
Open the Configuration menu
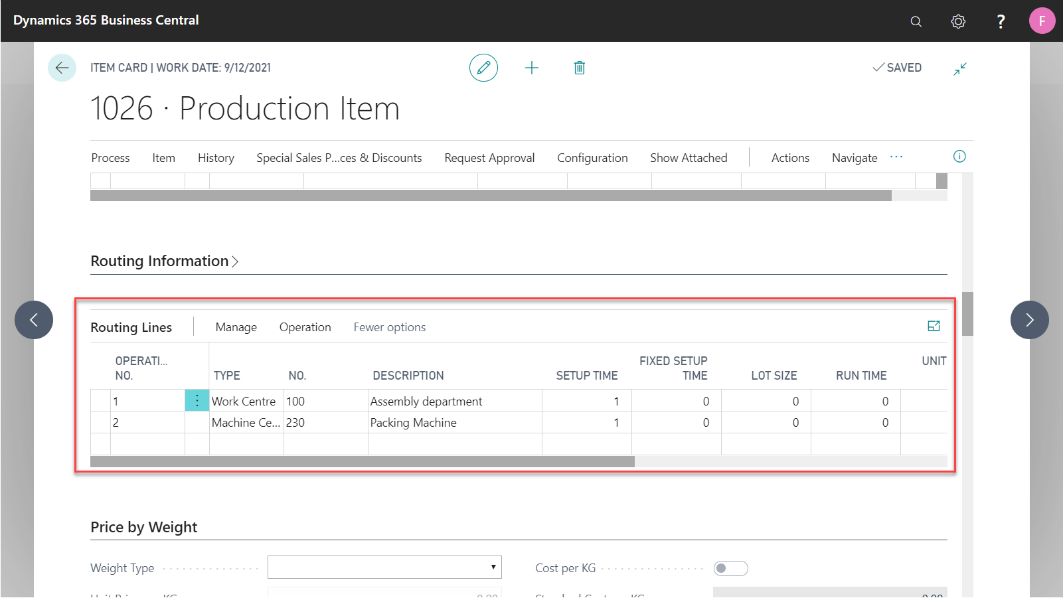pos(592,158)
